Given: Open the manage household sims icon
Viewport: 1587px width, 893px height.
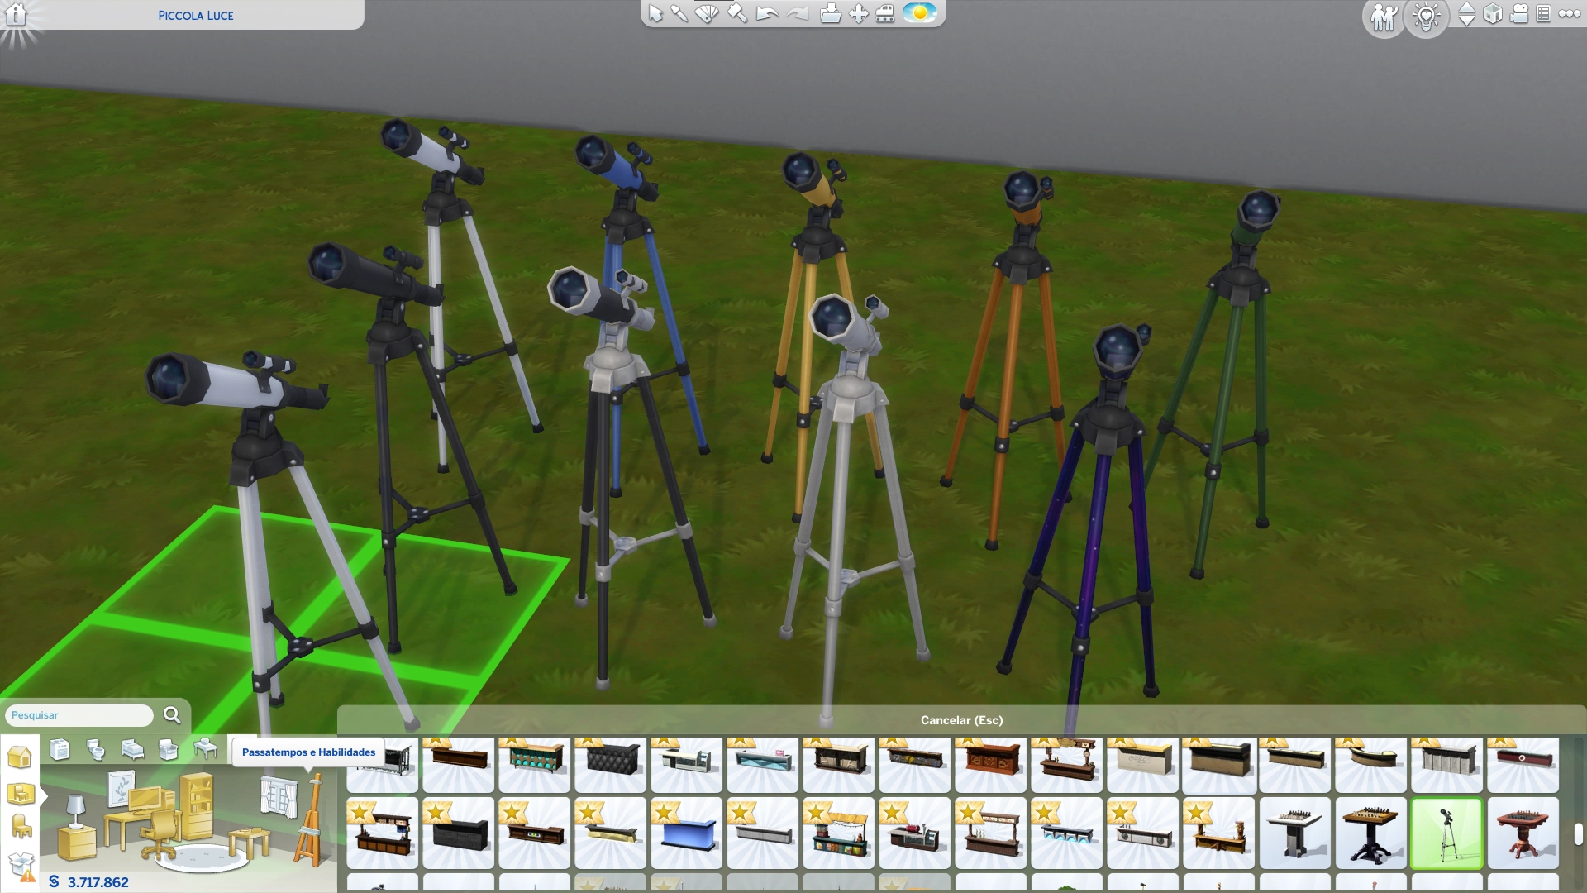Looking at the screenshot, I should click(x=1384, y=17).
